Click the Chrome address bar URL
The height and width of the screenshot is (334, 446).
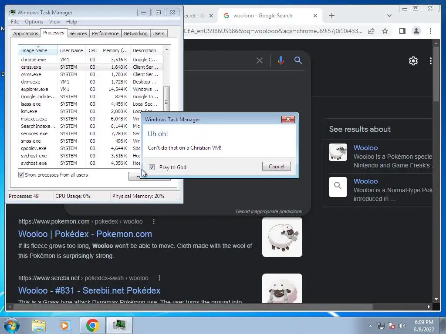(x=273, y=31)
